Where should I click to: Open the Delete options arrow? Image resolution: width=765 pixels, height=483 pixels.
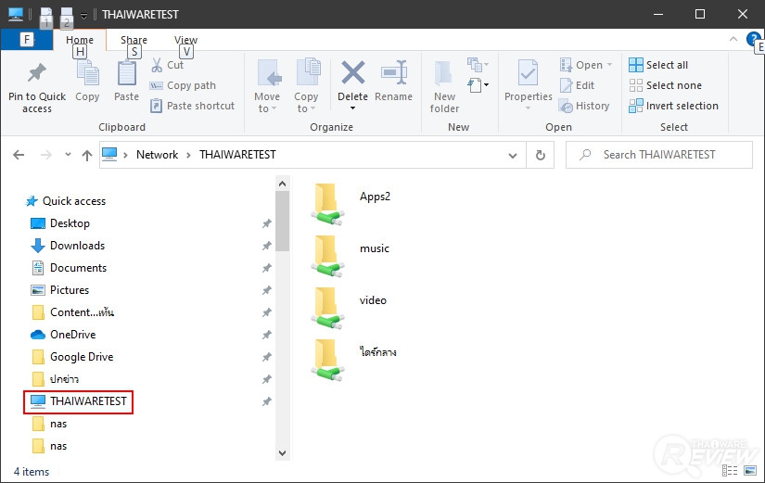tap(352, 108)
